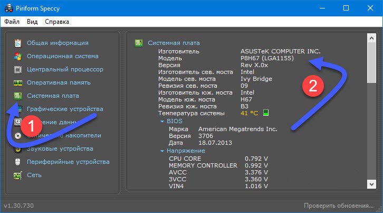Viewport: 383px width, 213px height.
Task: Collapse the BIOS section
Action: (x=162, y=121)
